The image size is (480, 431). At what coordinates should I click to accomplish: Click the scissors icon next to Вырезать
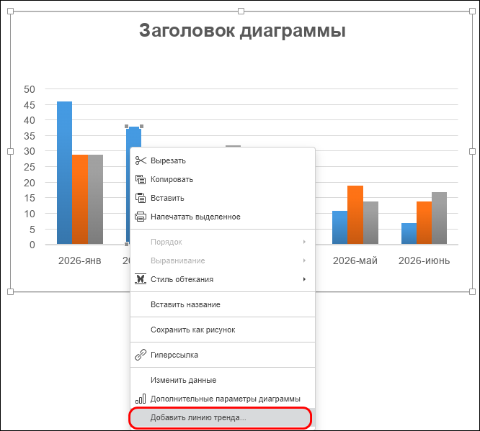(141, 160)
